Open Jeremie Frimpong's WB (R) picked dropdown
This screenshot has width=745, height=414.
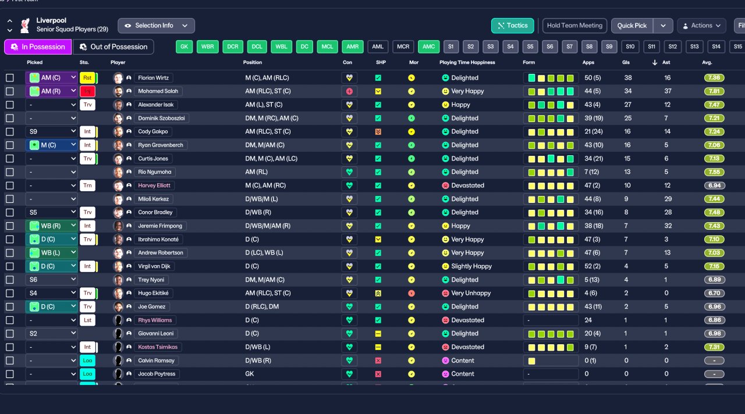(x=52, y=226)
